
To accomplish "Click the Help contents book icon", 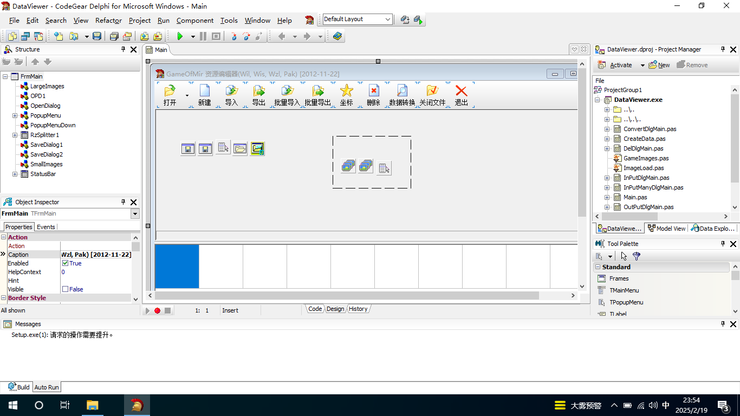I will click(337, 36).
